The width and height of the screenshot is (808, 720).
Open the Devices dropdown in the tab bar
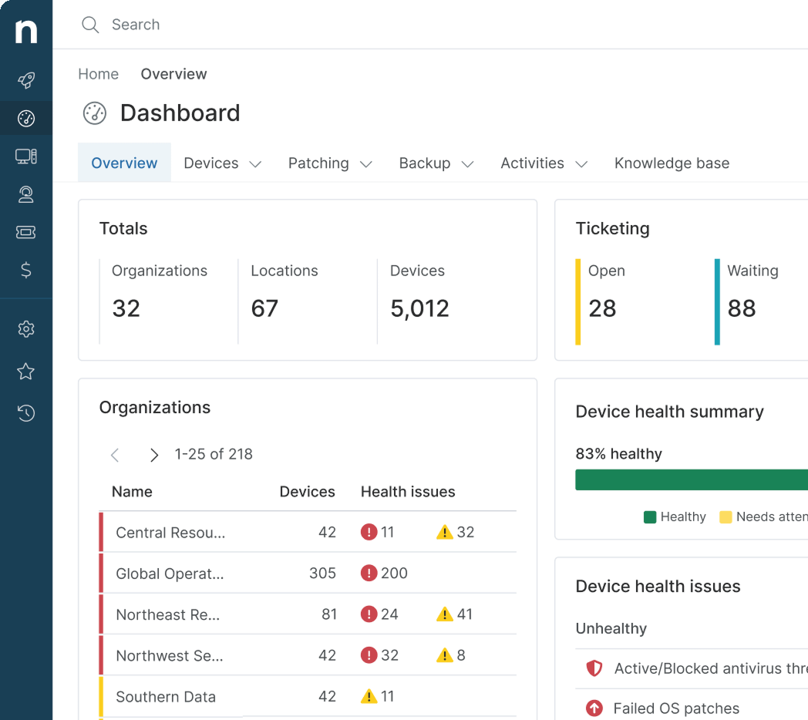pyautogui.click(x=223, y=163)
